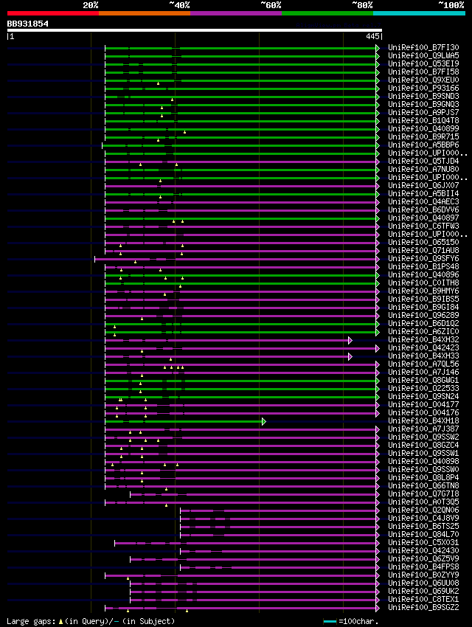472x627 pixels.
Task: Select the UniRef100_Q4AEC3 label
Action: (x=423, y=201)
